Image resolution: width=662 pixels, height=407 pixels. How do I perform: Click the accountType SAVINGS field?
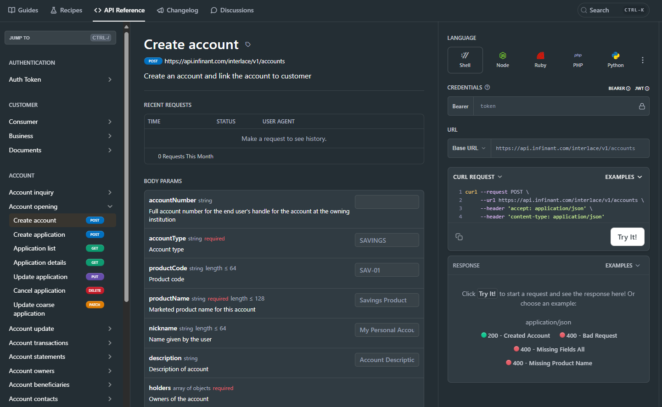pyautogui.click(x=387, y=240)
